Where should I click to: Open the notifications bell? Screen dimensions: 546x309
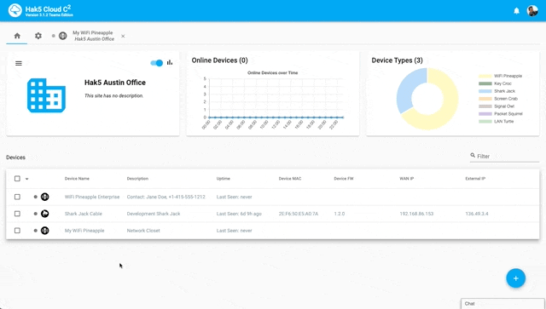pos(516,11)
